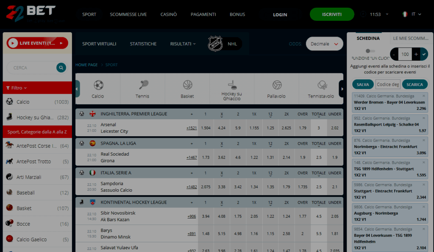Screen dimensions: 434x252
Task: Toggle the one-click betting switch
Action: 370,51
